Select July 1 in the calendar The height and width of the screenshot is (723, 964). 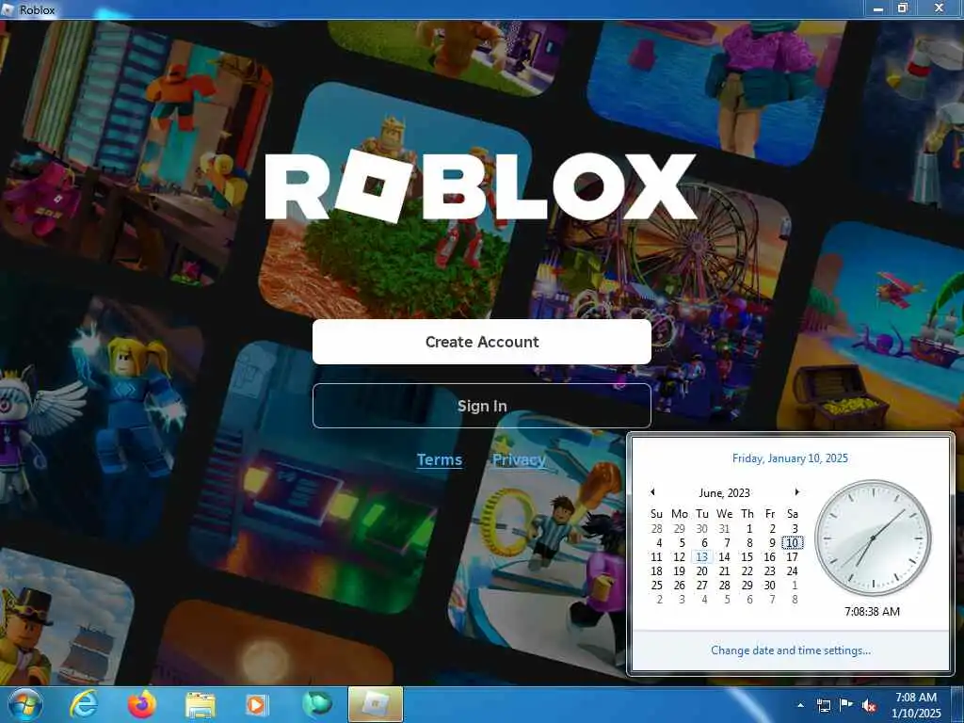click(795, 586)
